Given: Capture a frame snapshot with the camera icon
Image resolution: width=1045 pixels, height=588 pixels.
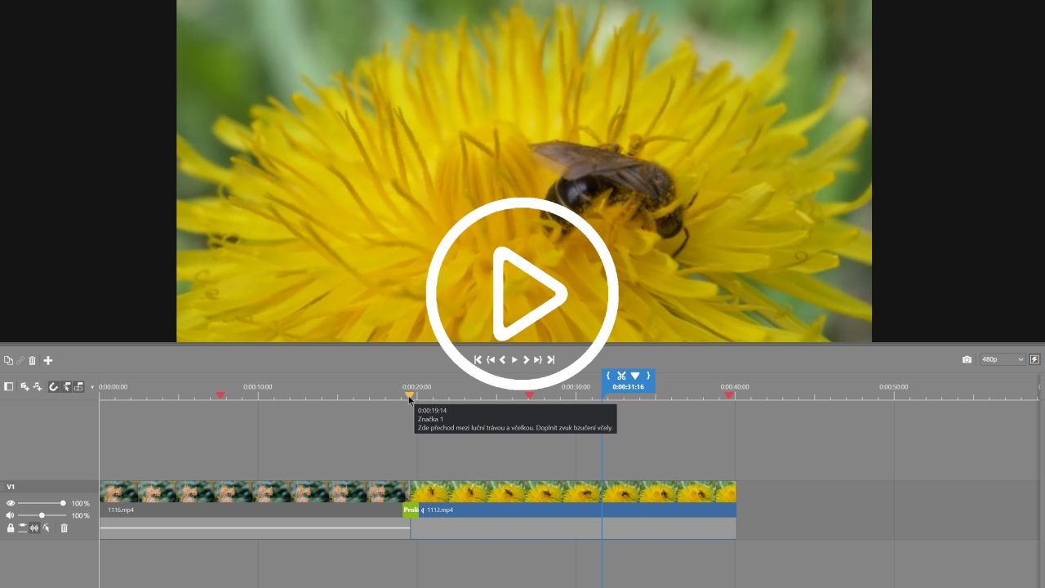Looking at the screenshot, I should [x=967, y=359].
